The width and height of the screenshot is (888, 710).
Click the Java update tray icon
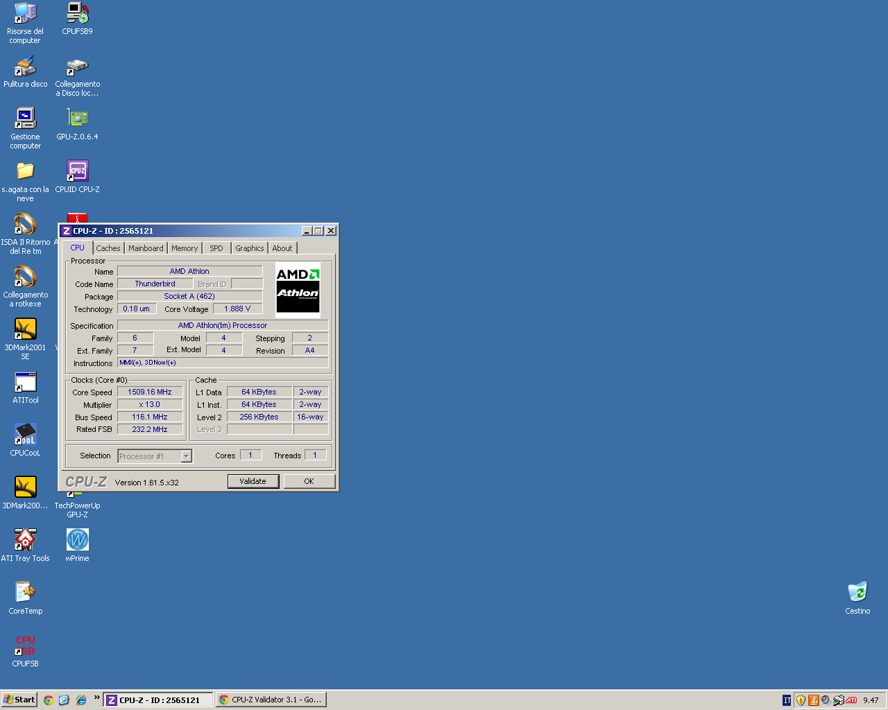(x=813, y=700)
